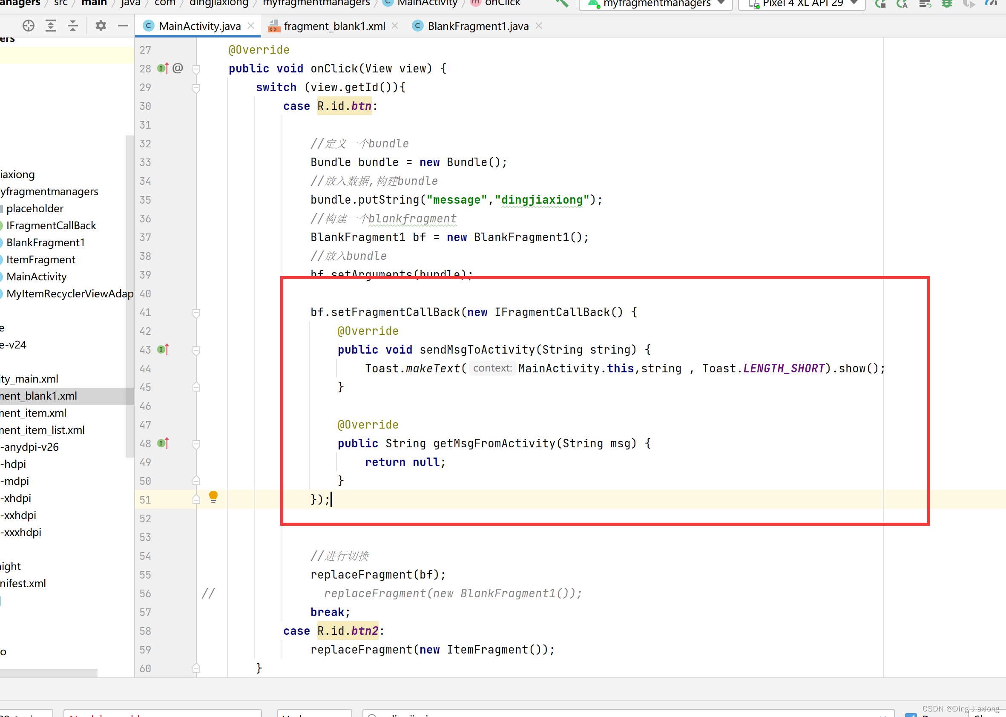
Task: Collapse the onClick method fold on line 28
Action: click(196, 69)
